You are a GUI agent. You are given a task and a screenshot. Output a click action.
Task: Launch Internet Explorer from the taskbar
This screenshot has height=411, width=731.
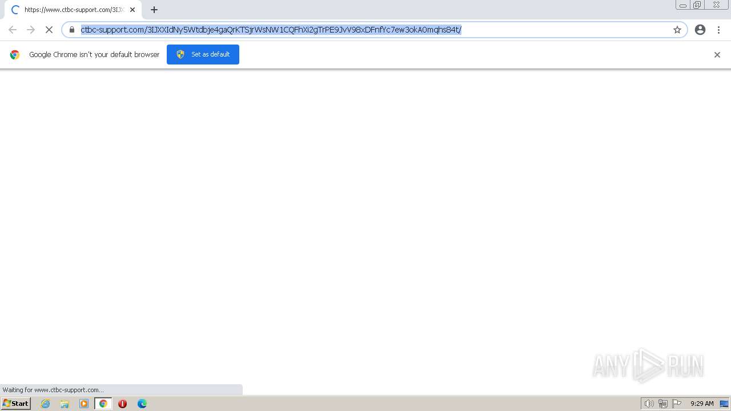click(46, 404)
